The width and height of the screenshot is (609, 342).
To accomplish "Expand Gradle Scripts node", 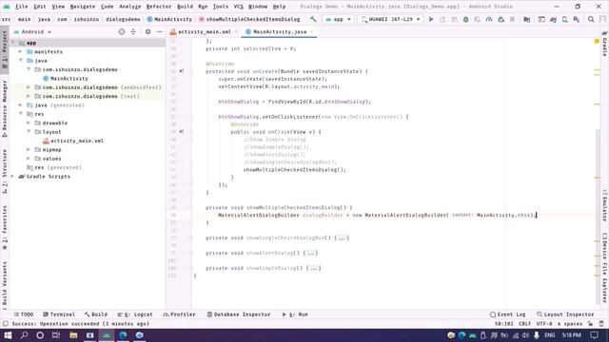I will (12, 177).
